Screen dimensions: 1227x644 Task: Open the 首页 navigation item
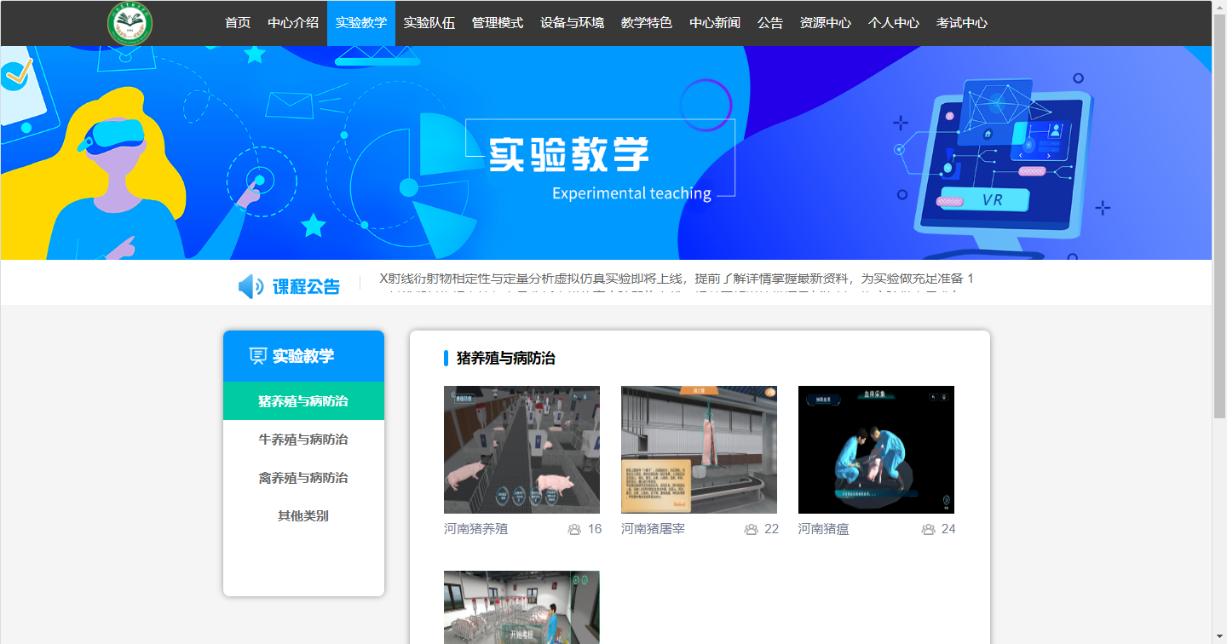coord(238,23)
